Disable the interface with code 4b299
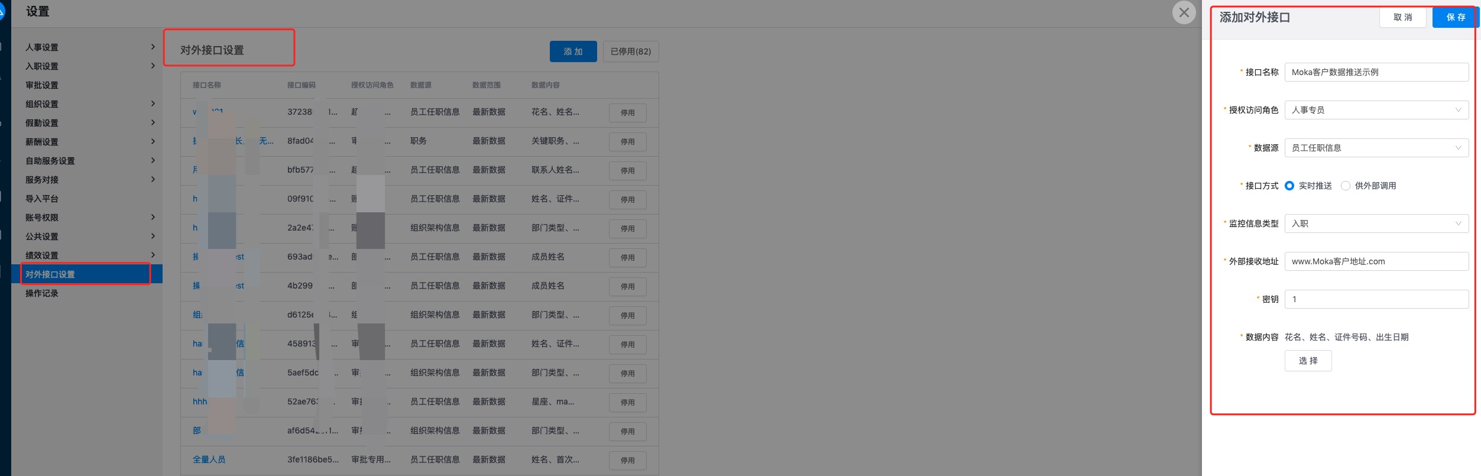The height and width of the screenshot is (476, 1481). [x=627, y=286]
